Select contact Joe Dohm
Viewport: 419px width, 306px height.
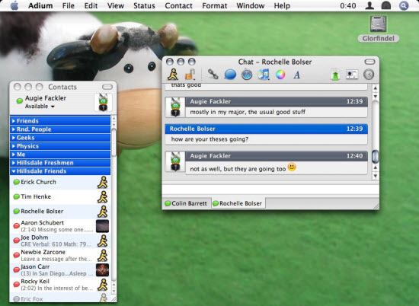pyautogui.click(x=60, y=241)
